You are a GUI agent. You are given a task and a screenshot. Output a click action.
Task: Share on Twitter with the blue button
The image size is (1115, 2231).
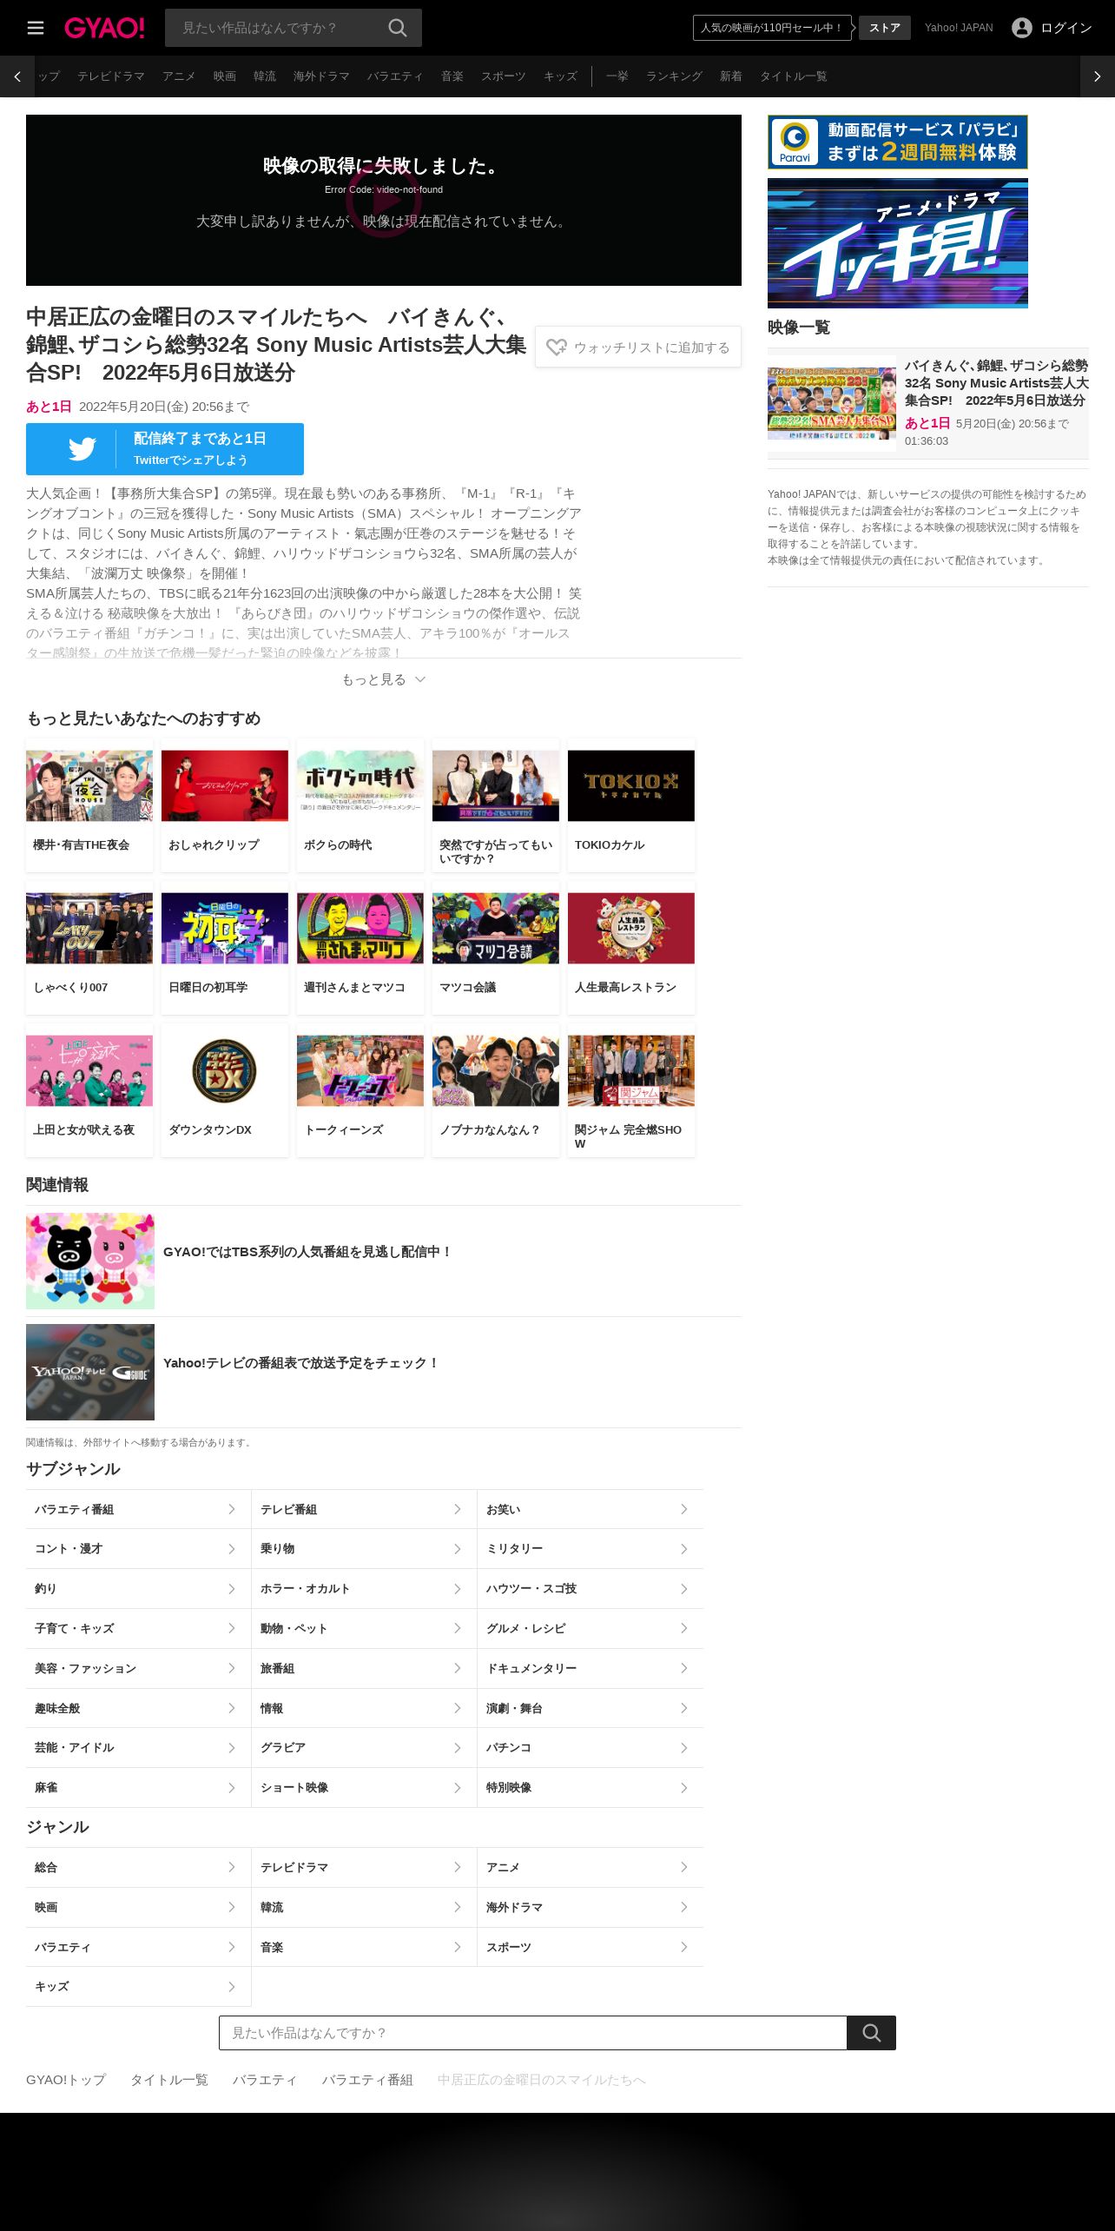click(165, 449)
